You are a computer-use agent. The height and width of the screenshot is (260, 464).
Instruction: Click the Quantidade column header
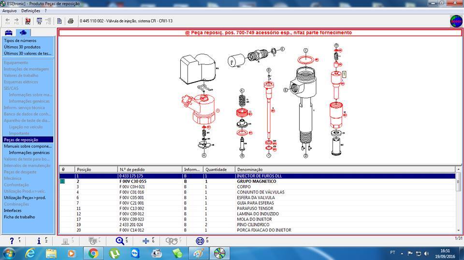[219, 170]
